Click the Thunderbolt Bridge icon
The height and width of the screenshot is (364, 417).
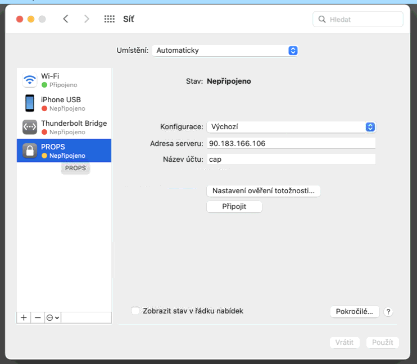point(29,128)
